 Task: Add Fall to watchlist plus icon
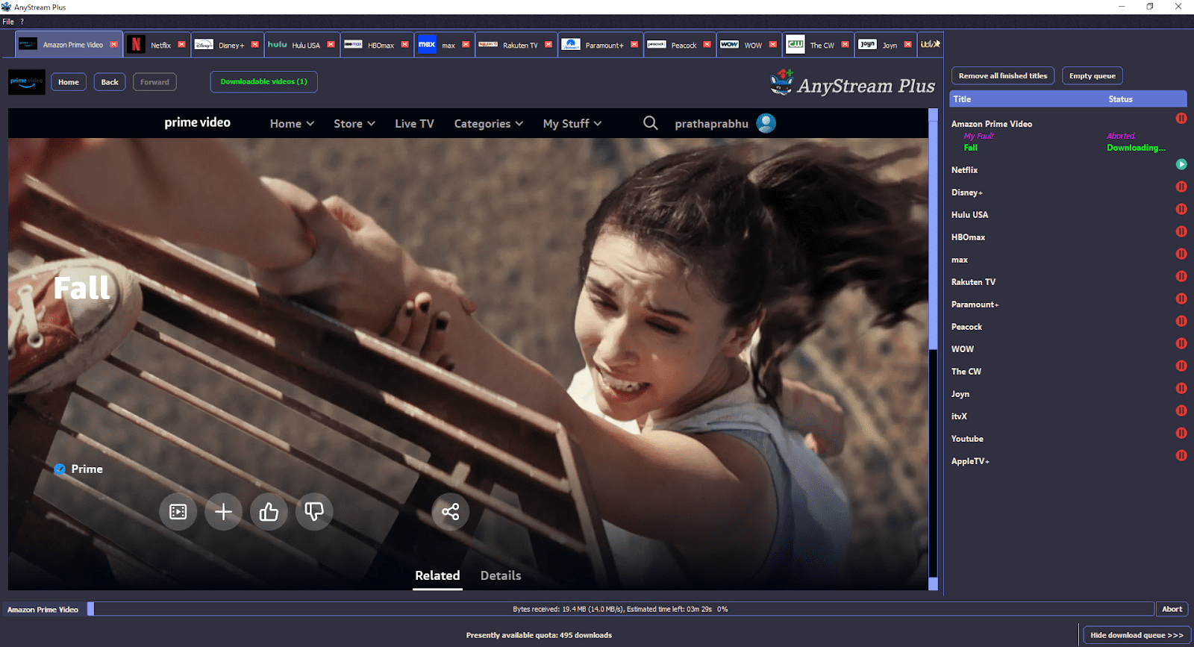[x=223, y=512]
